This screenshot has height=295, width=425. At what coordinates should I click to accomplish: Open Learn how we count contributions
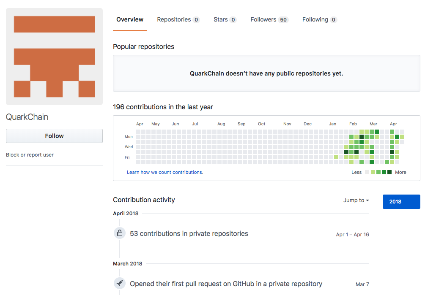[165, 172]
